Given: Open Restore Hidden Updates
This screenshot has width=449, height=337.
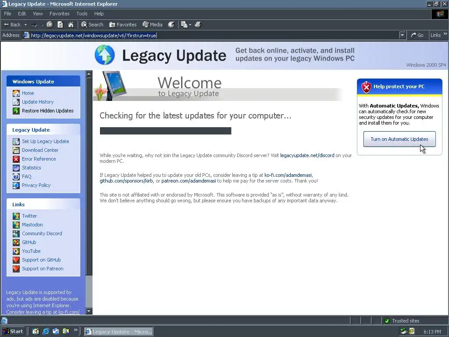Looking at the screenshot, I should pyautogui.click(x=47, y=111).
